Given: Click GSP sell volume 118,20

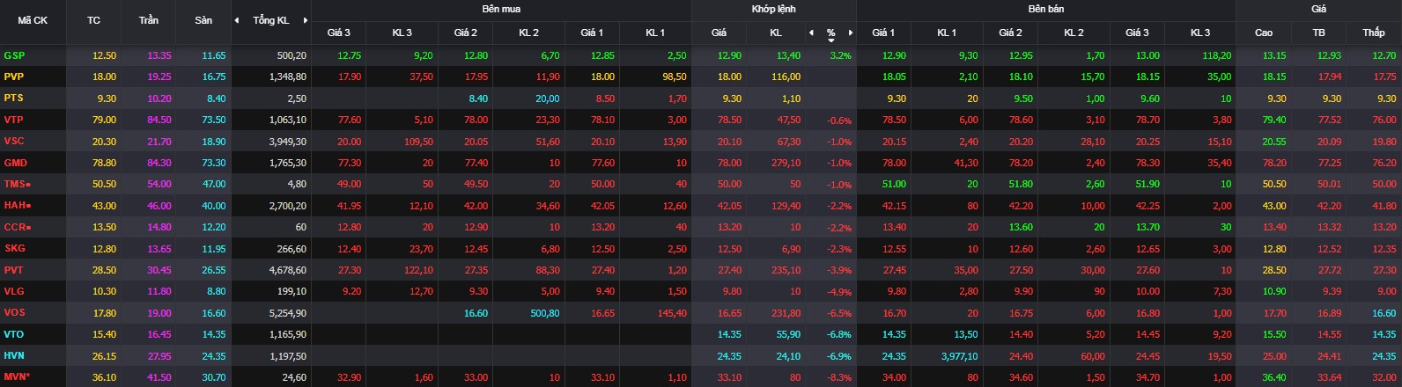Looking at the screenshot, I should pyautogui.click(x=1216, y=55).
